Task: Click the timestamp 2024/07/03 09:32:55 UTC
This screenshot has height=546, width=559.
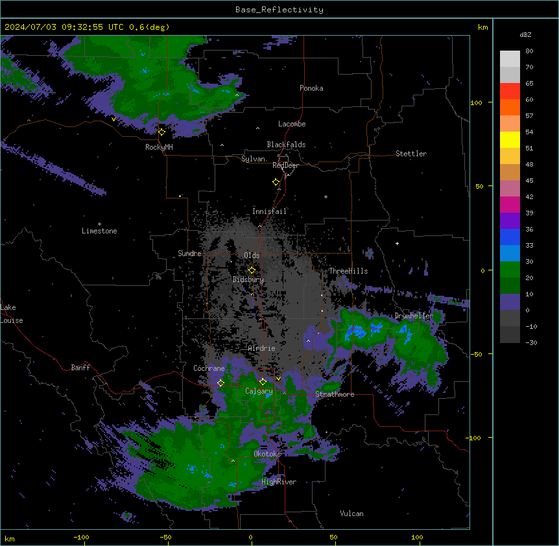Action: coord(65,27)
